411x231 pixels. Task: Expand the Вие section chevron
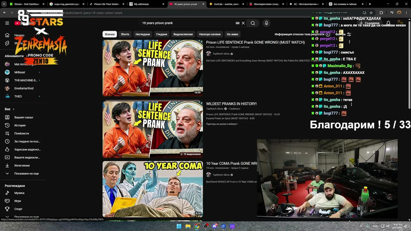click(13, 109)
